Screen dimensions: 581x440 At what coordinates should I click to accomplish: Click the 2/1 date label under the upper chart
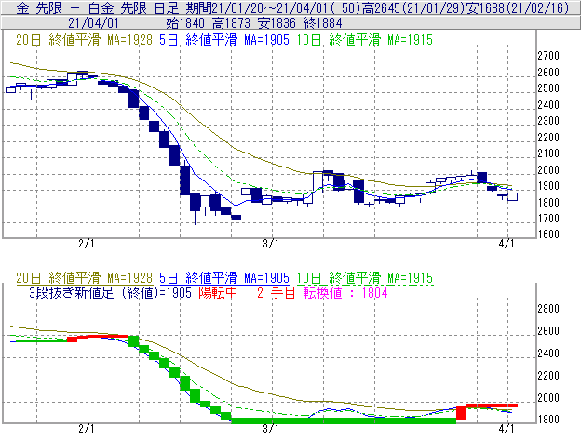tap(87, 244)
